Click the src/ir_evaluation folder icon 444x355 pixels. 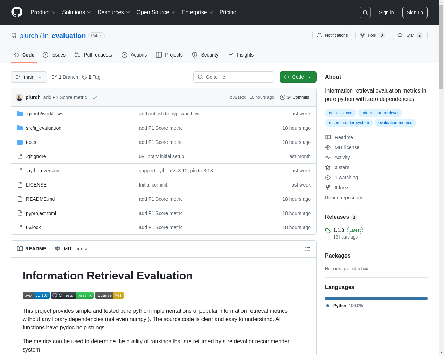20,128
